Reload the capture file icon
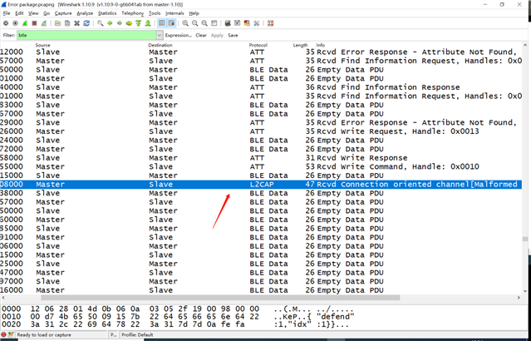 coord(86,23)
